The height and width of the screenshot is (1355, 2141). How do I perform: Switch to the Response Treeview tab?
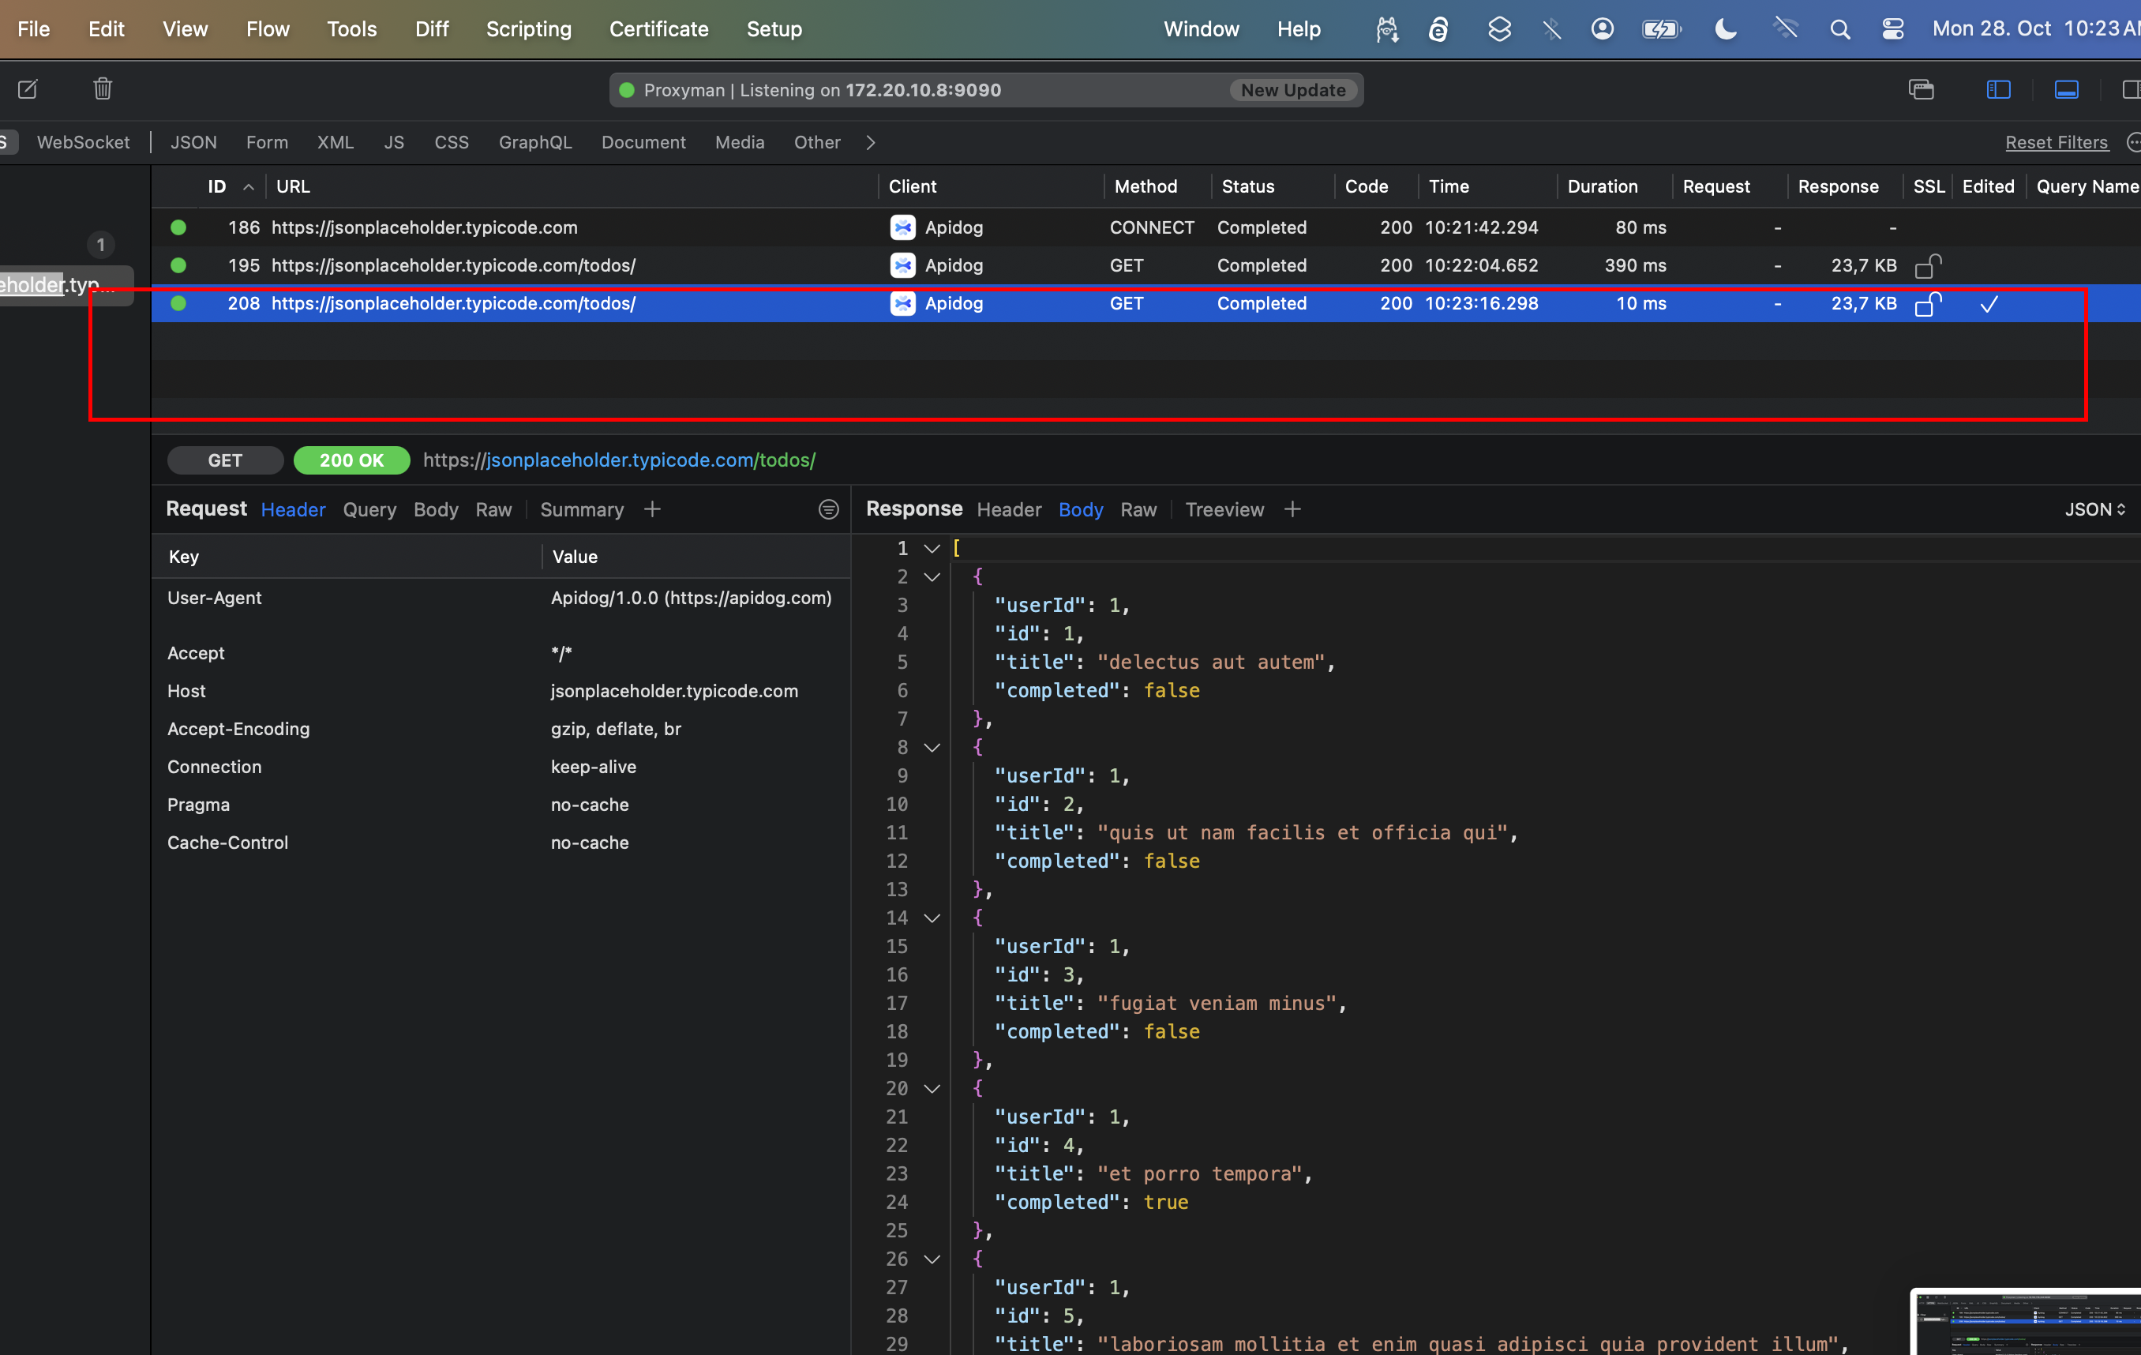pyautogui.click(x=1224, y=509)
